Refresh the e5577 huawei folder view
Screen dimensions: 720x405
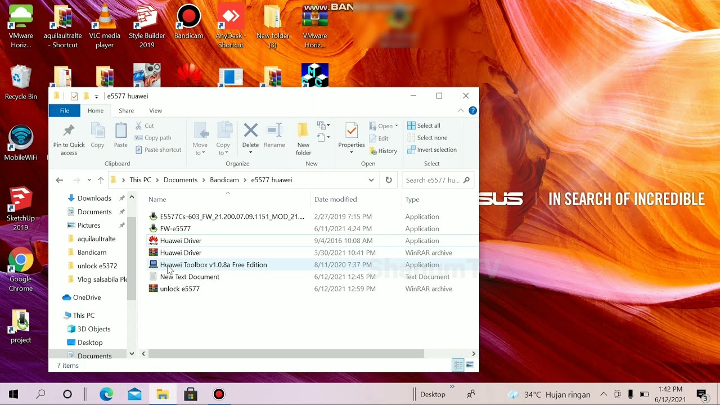[389, 180]
